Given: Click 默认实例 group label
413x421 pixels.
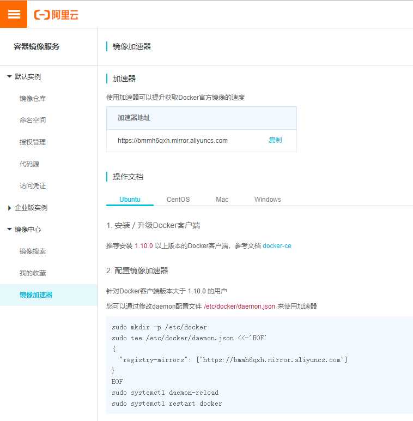Looking at the screenshot, I should pos(28,77).
